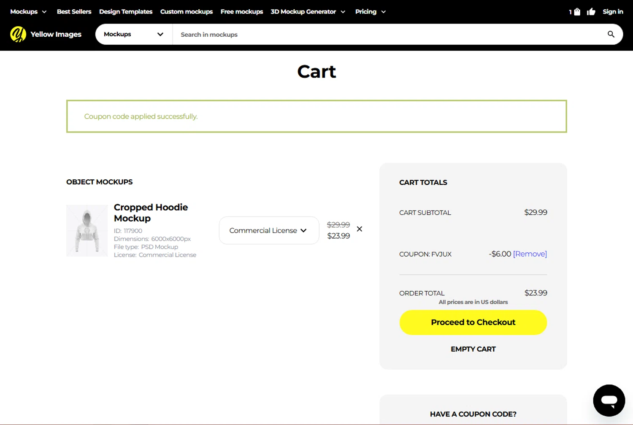
Task: Open Custom mockups page
Action: [x=187, y=12]
